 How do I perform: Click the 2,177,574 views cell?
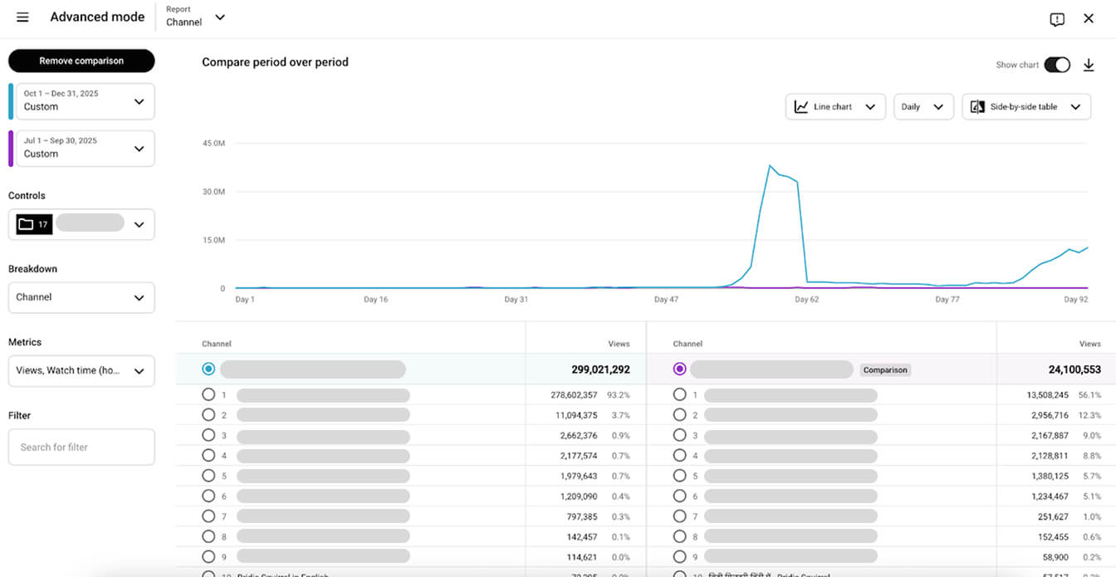(579, 456)
